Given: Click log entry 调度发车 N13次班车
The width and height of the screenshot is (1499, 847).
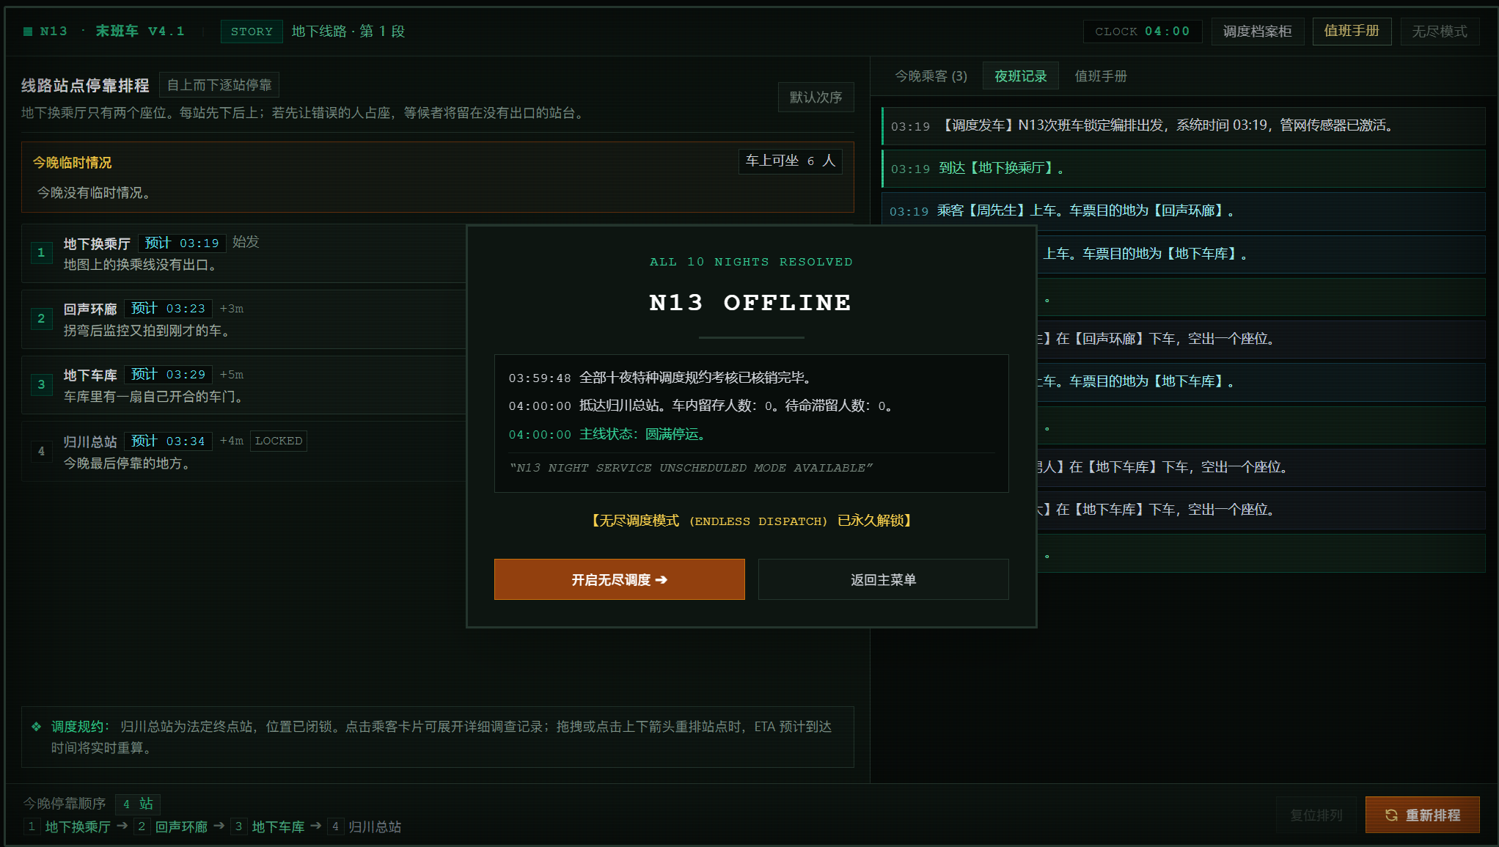Looking at the screenshot, I should pyautogui.click(x=1183, y=125).
